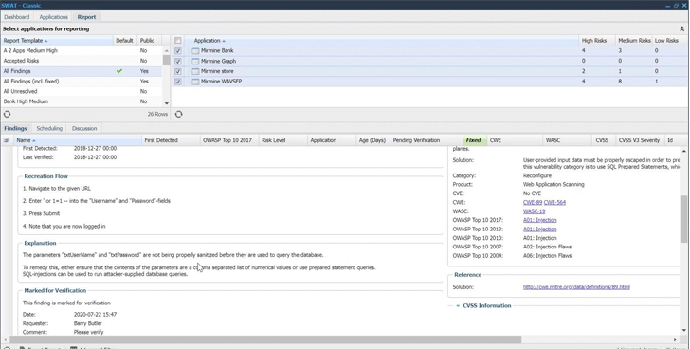Collapse the CVSS Information section
The height and width of the screenshot is (349, 690).
(458, 306)
